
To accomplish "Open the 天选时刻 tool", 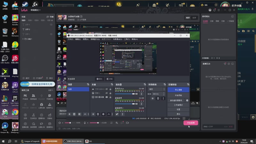I will coord(50,97).
